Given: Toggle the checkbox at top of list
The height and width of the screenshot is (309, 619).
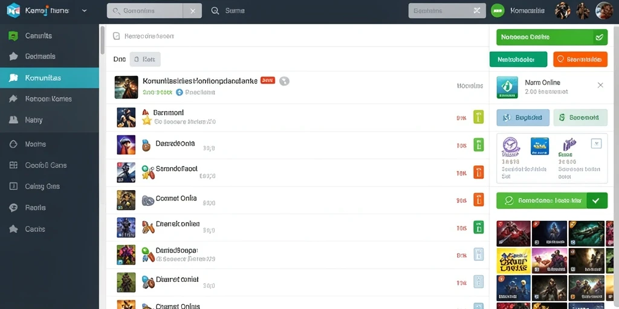Looking at the screenshot, I should pyautogui.click(x=117, y=36).
